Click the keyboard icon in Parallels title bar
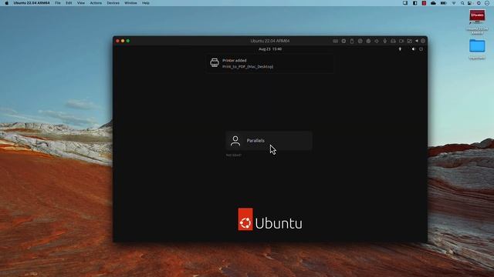The image size is (494, 277). (x=336, y=41)
